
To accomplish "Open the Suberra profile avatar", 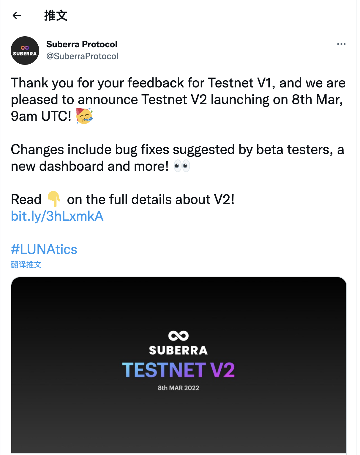I will tap(25, 51).
